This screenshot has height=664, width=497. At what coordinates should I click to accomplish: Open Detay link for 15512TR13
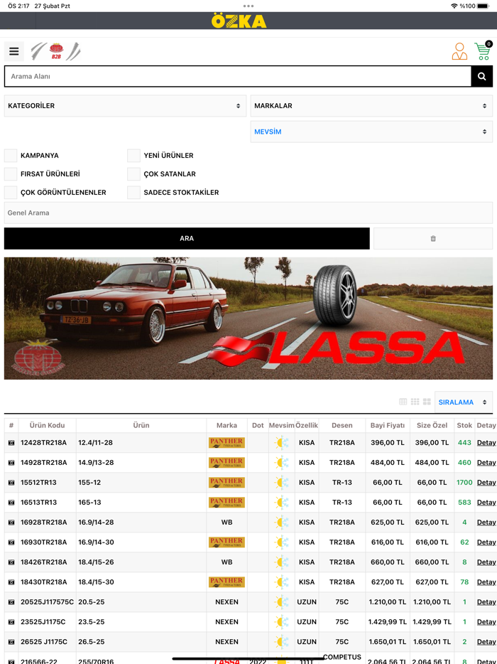[486, 483]
